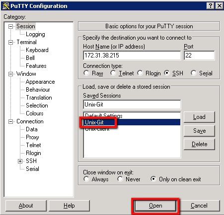The image size is (224, 215).
Task: Select Unix-Git in saved sessions list
Action: (x=132, y=122)
